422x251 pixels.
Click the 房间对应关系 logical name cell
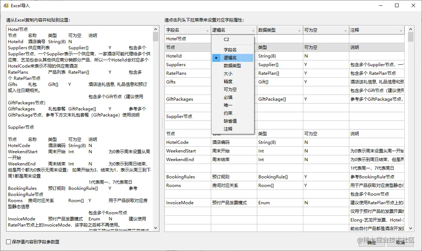coord(234,185)
